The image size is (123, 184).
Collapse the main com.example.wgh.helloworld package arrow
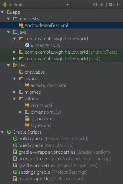point(15,39)
